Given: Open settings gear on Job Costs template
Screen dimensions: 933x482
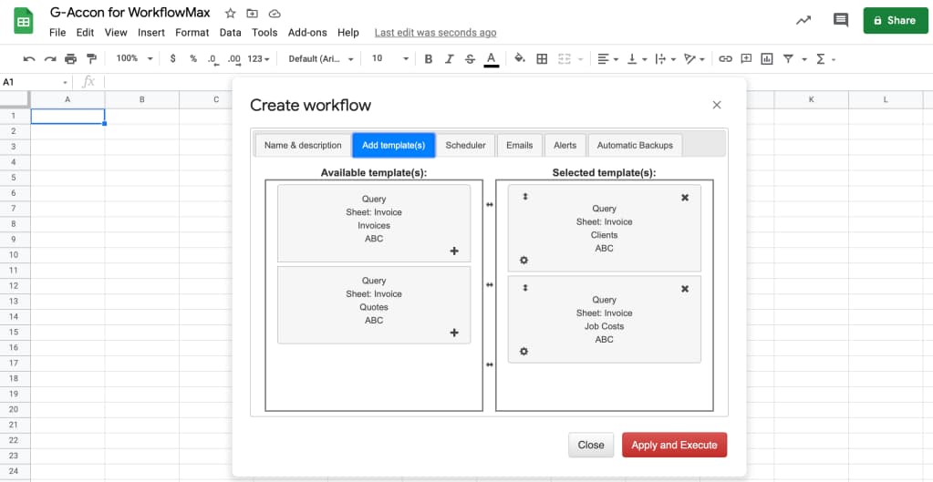Looking at the screenshot, I should coord(524,351).
